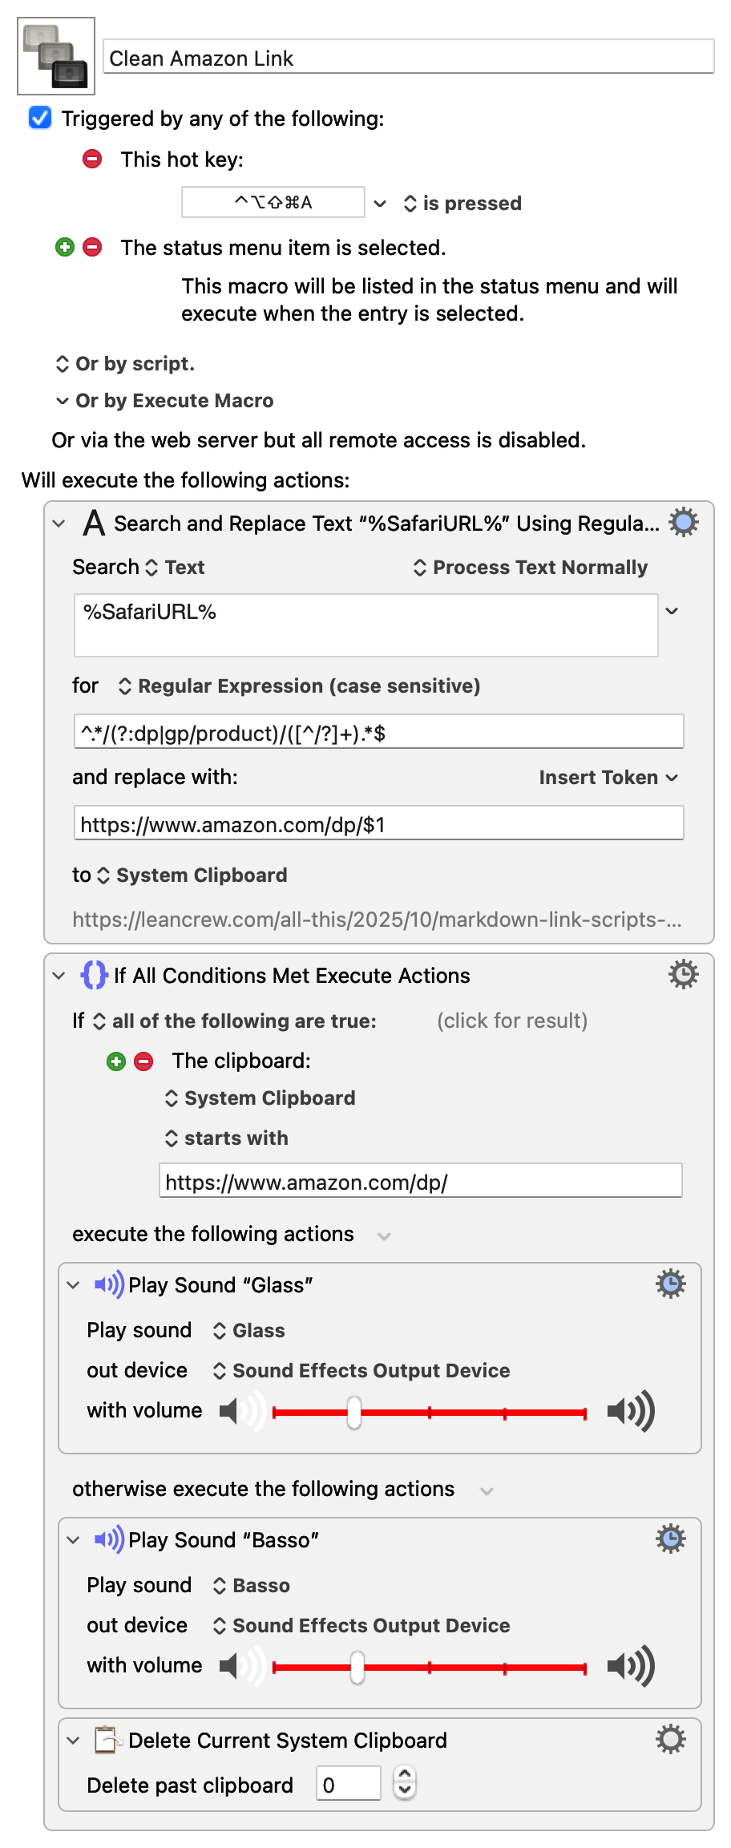Click the macro icon thumbnail
This screenshot has height=1848, width=731.
(x=56, y=56)
